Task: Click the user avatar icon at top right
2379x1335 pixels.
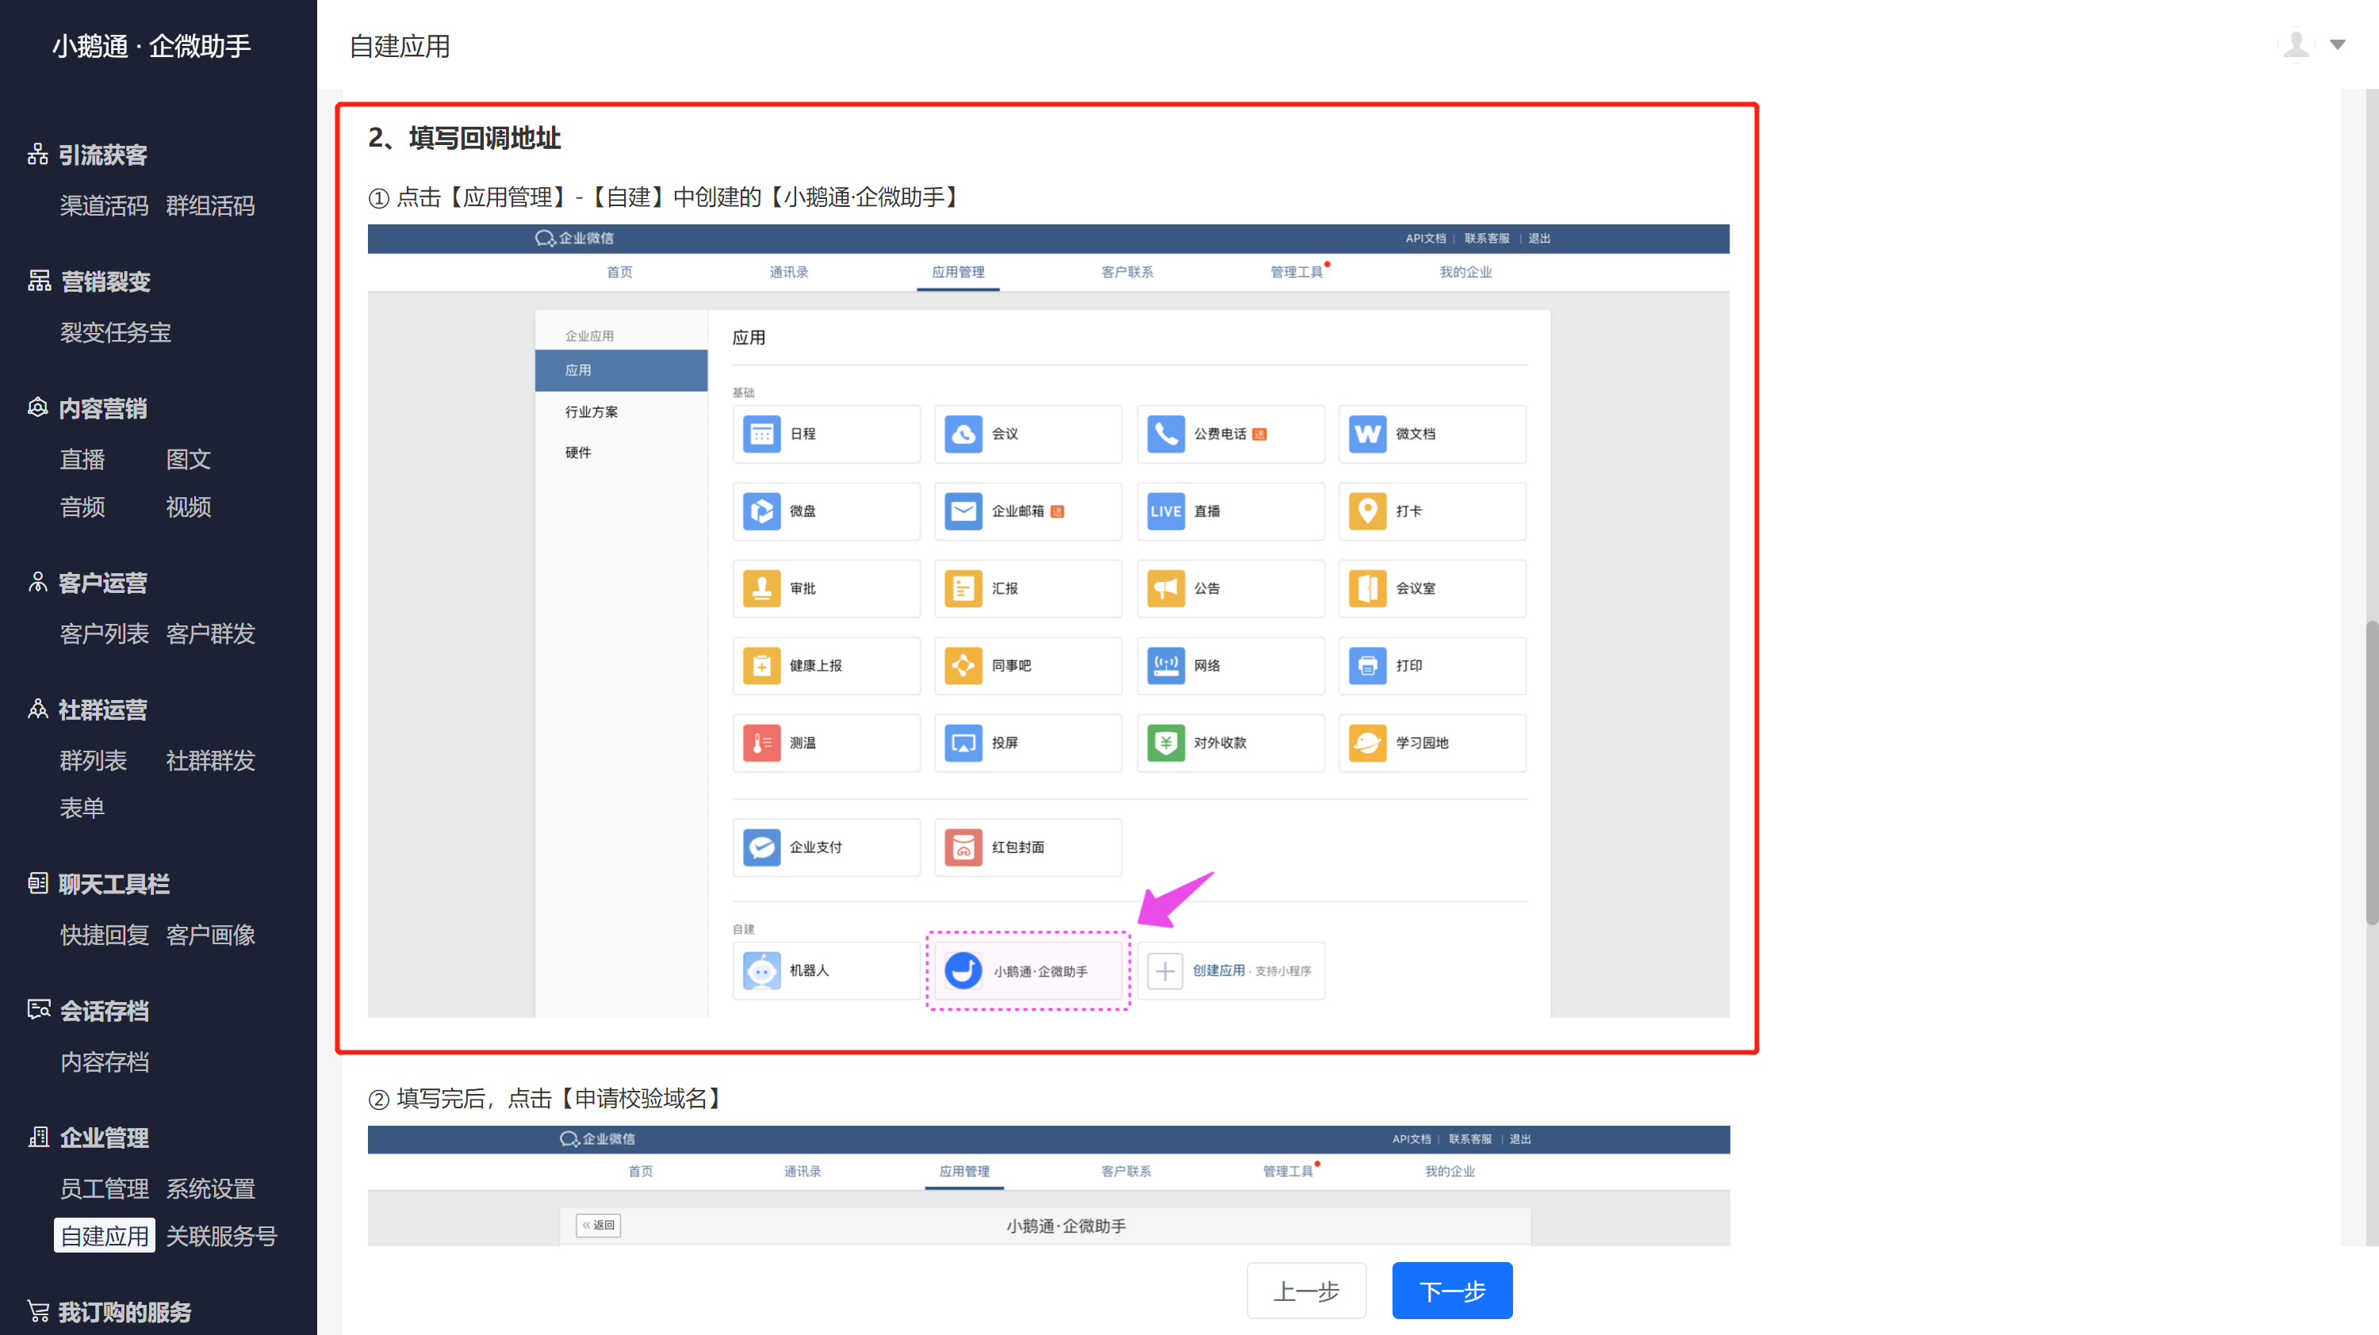Action: [2296, 44]
